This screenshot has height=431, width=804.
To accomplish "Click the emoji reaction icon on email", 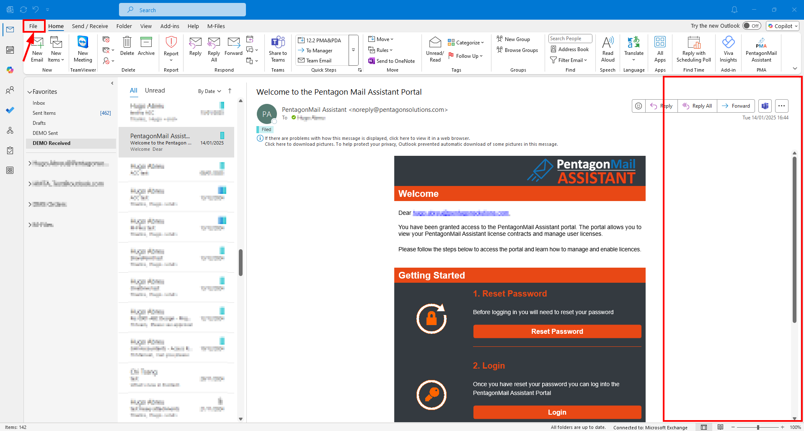I will tap(639, 106).
